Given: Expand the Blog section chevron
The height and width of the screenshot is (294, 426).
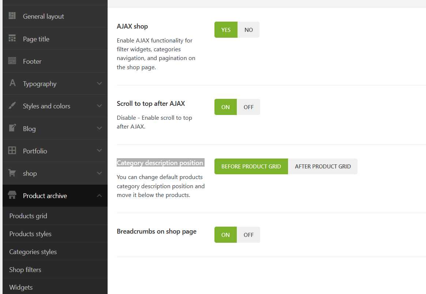Looking at the screenshot, I should point(99,129).
